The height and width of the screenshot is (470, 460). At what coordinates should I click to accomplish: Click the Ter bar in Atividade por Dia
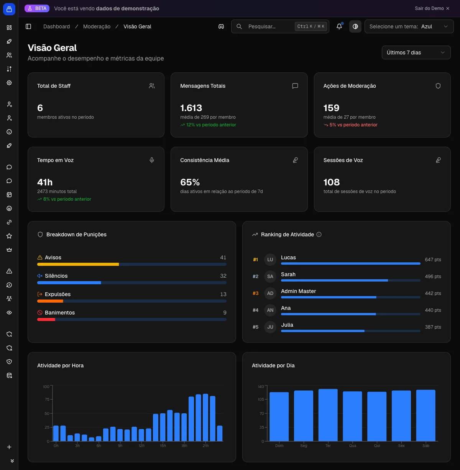pyautogui.click(x=328, y=415)
